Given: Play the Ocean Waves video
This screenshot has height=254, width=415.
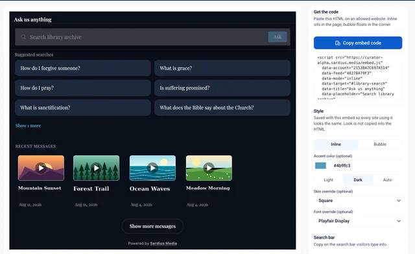Looking at the screenshot, I should click(x=152, y=168).
